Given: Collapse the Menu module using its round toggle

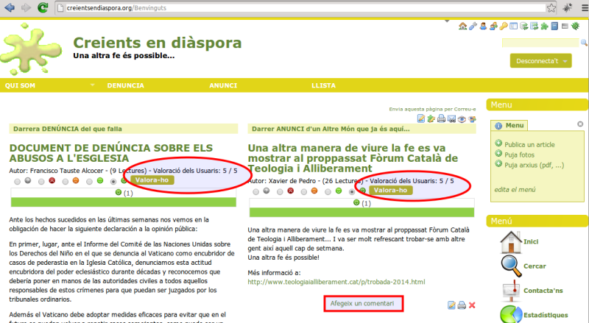Looking at the screenshot, I should coord(579,124).
